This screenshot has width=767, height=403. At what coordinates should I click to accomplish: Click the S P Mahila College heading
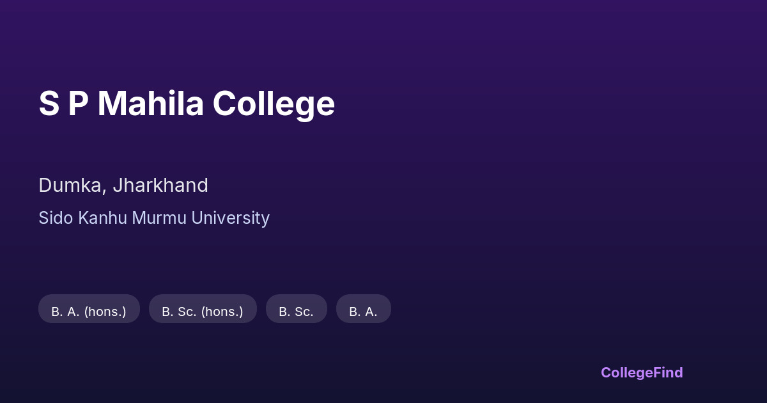187,104
